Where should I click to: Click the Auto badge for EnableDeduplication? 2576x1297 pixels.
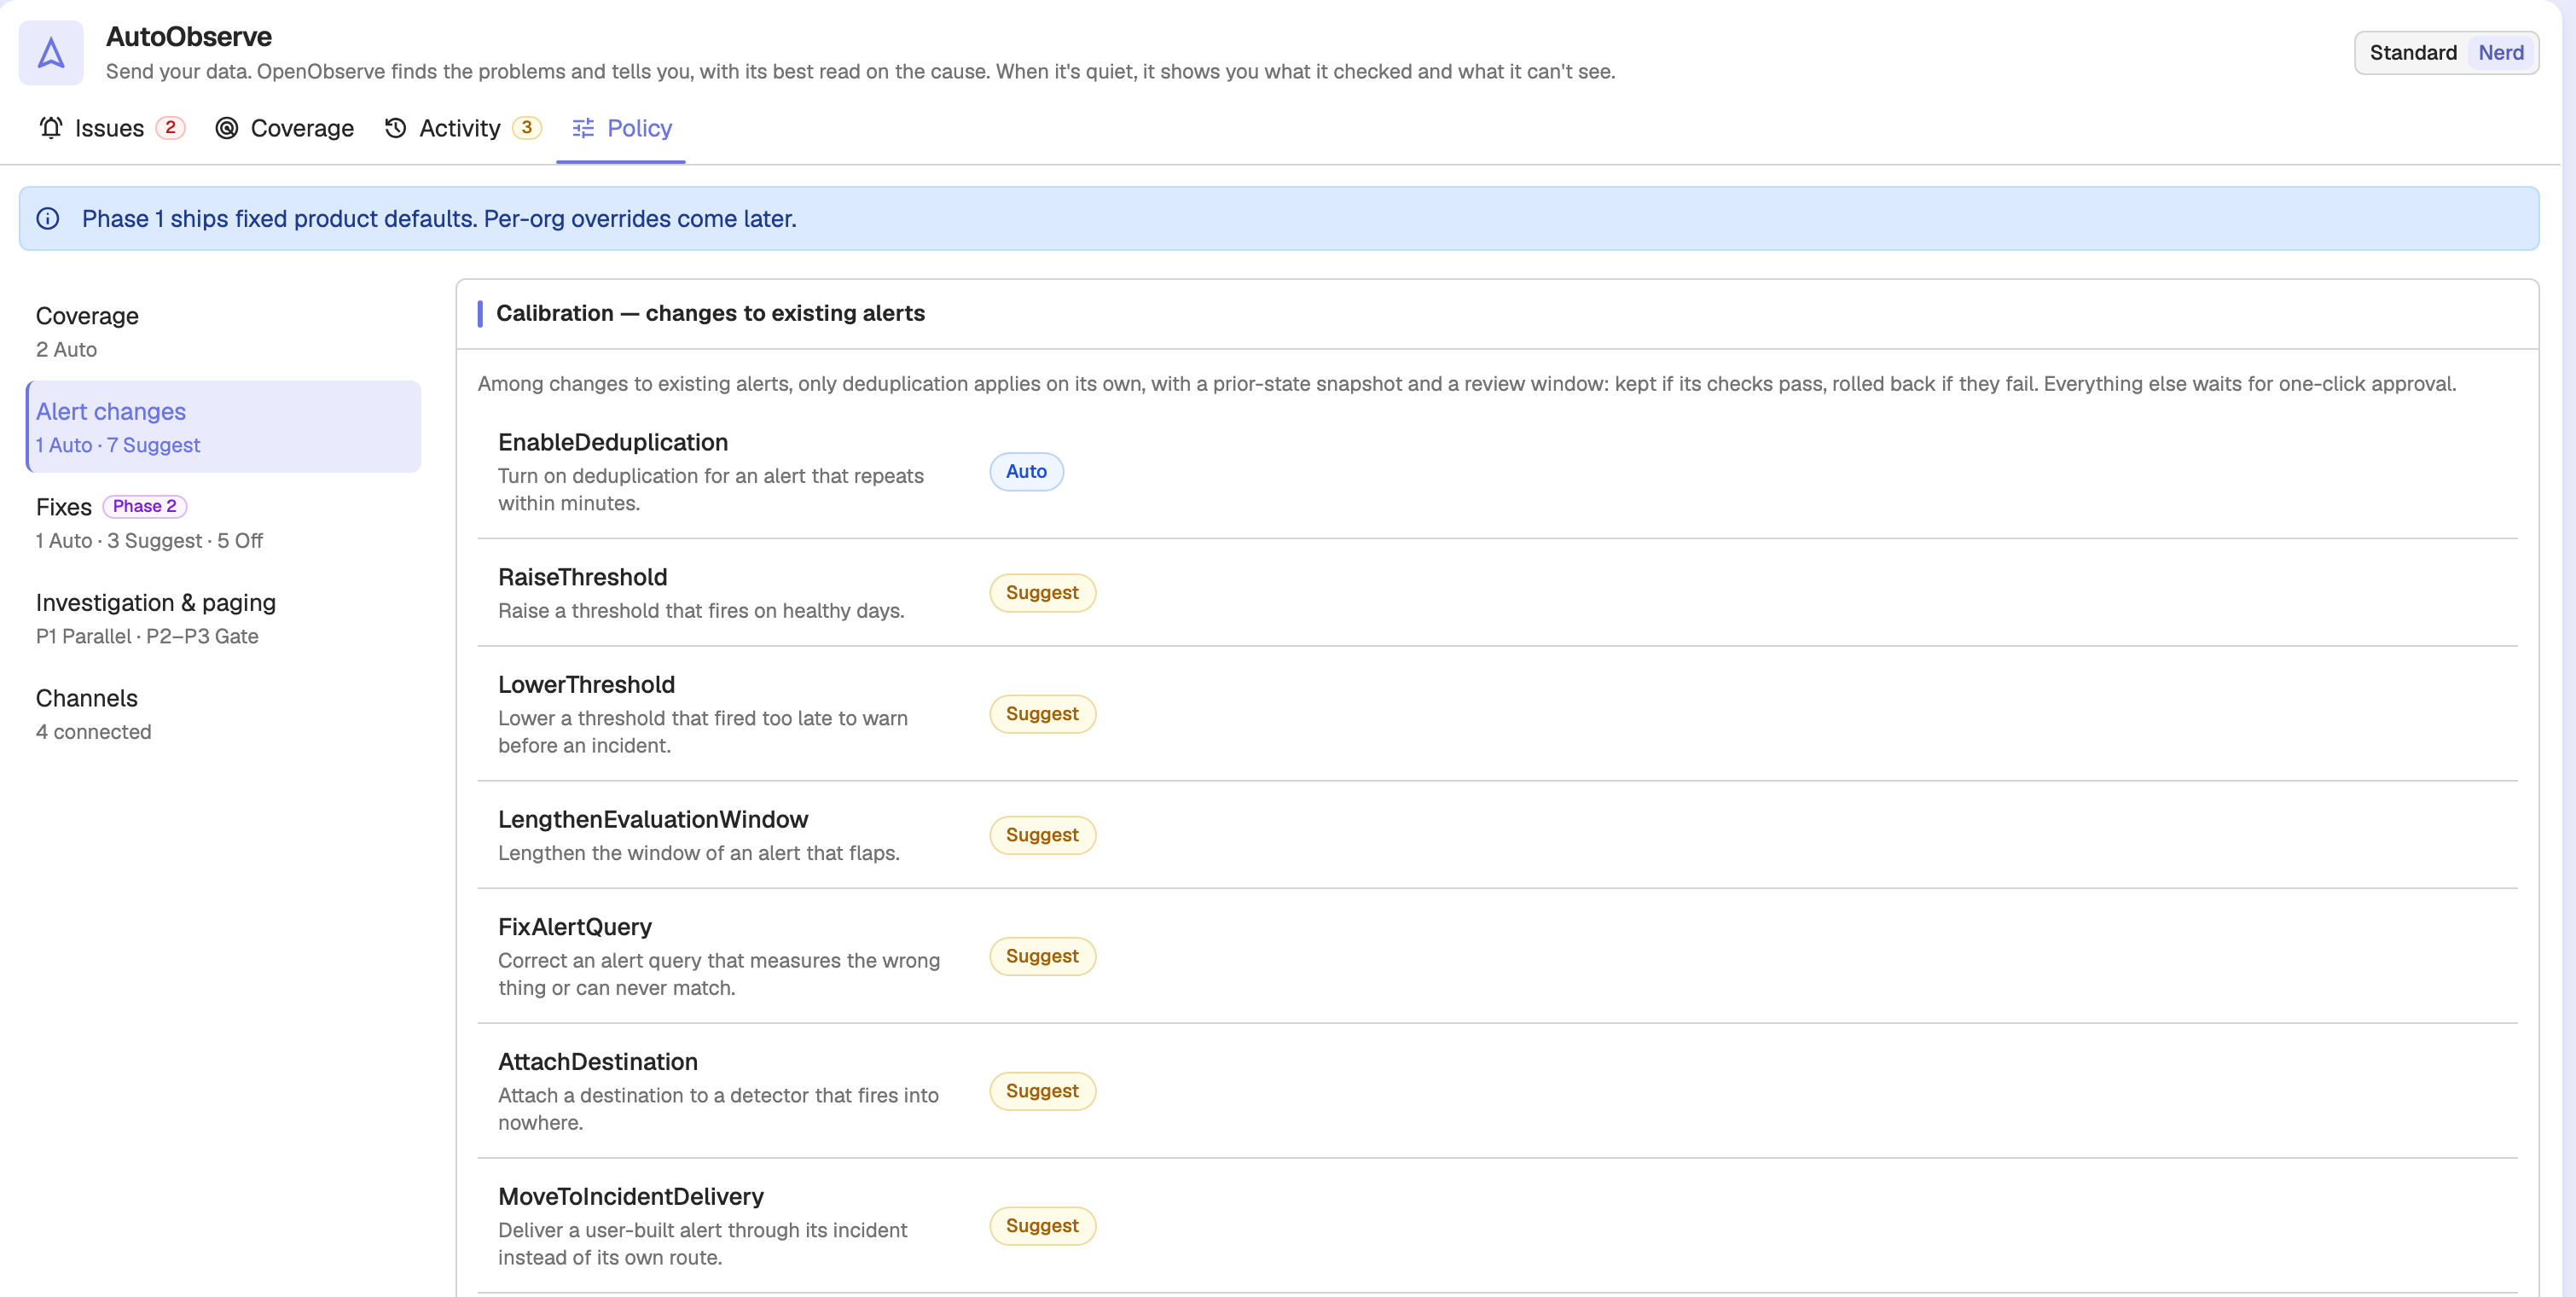(x=1026, y=472)
